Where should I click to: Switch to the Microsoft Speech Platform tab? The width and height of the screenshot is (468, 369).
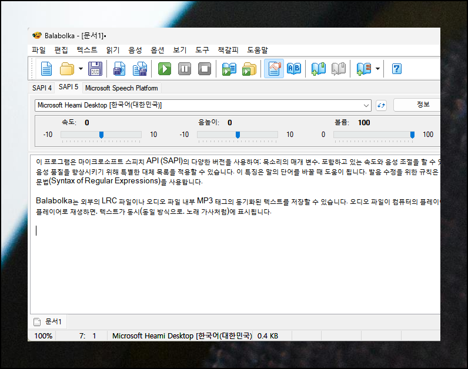(x=122, y=88)
